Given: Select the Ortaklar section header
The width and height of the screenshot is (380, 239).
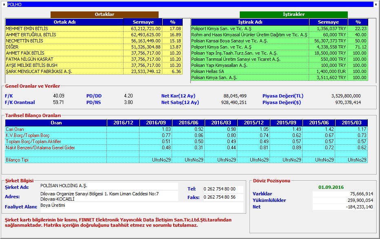Looking at the screenshot, I should click(x=104, y=14).
